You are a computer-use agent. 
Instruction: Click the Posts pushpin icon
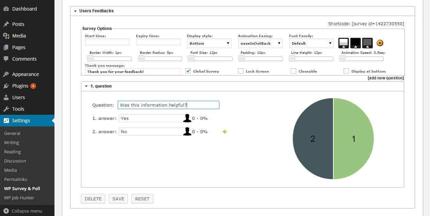coord(6,24)
